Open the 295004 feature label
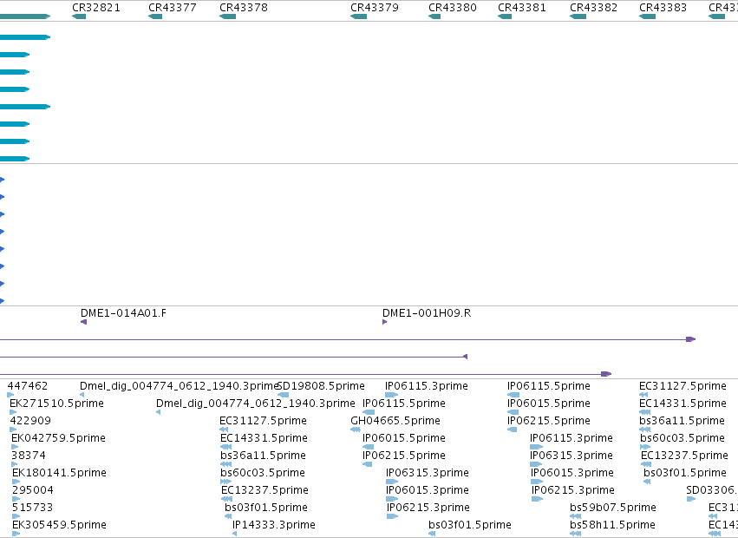This screenshot has height=538, width=738. pos(32,490)
